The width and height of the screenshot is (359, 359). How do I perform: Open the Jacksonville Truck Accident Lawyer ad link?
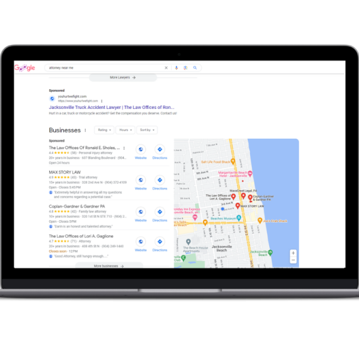pos(111,107)
